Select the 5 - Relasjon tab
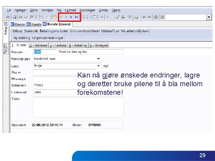215x161 pixels. 99,45
